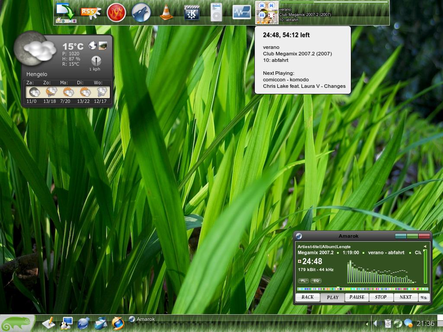
Task: Open VLC traffic cone icon
Action: 166,13
